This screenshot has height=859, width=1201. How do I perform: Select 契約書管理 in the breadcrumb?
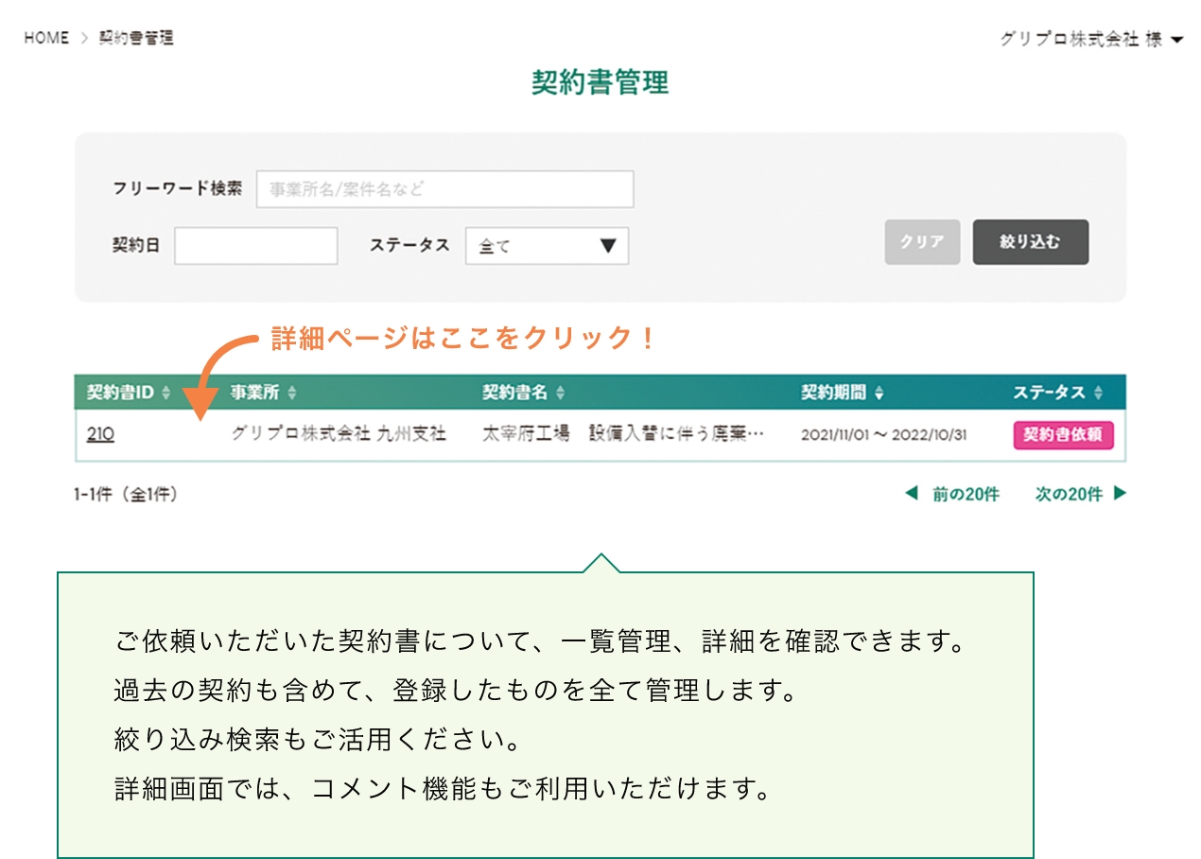pos(136,38)
